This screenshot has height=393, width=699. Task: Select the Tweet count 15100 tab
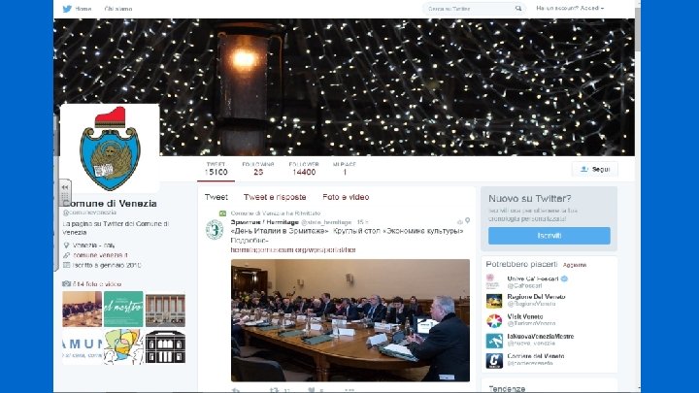pyautogui.click(x=216, y=169)
